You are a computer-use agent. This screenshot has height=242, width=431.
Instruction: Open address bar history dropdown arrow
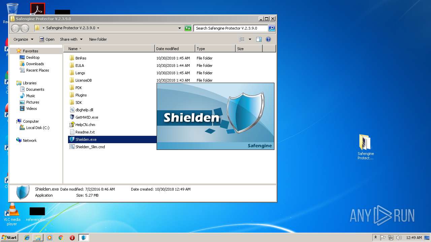pyautogui.click(x=179, y=28)
